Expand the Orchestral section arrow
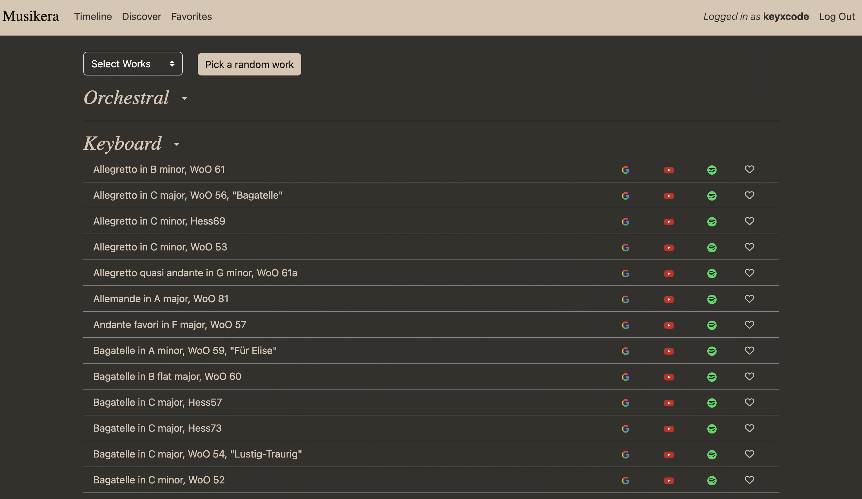862x499 pixels. [184, 99]
